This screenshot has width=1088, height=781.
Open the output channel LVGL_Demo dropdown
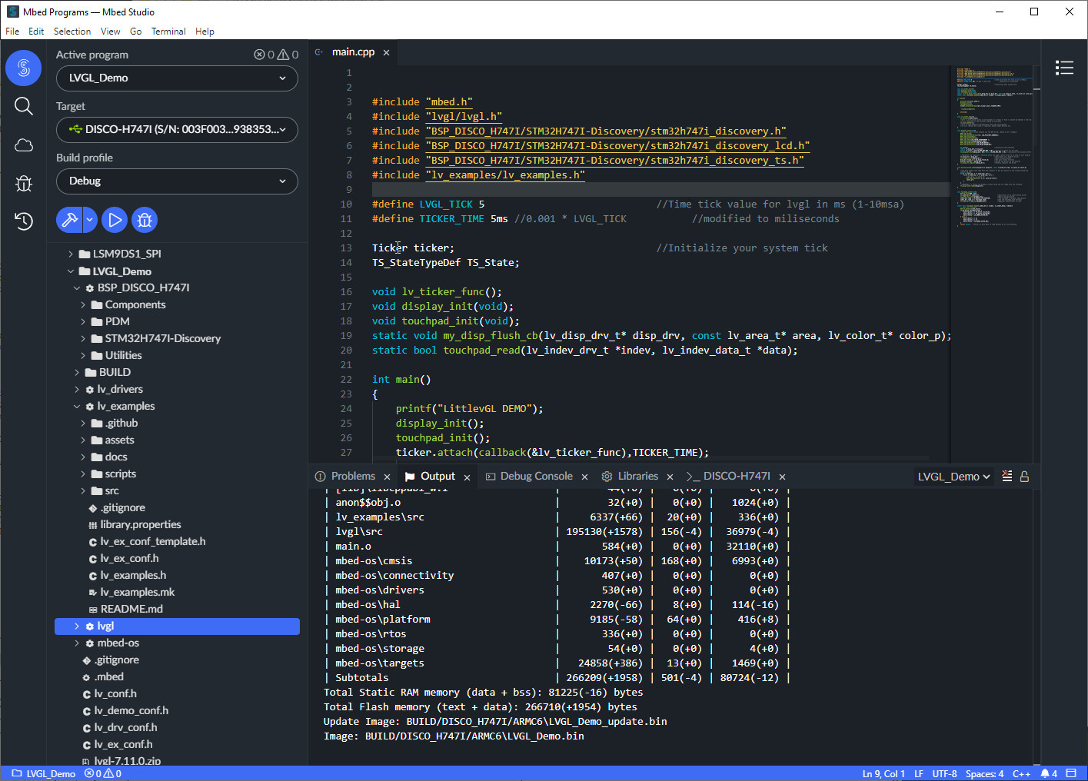(953, 477)
